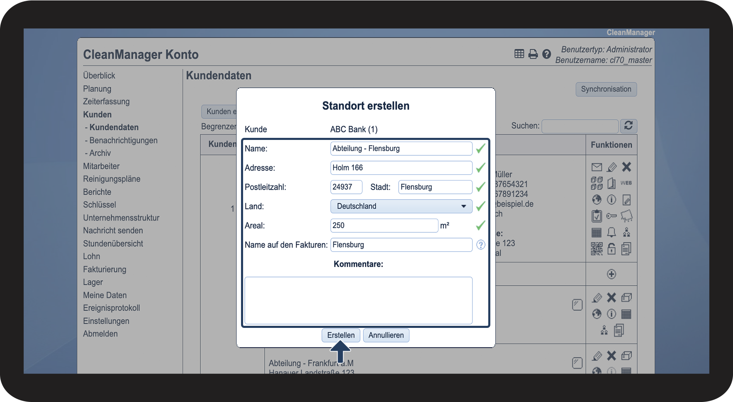Click the printer icon in header
733x402 pixels.
(x=533, y=54)
